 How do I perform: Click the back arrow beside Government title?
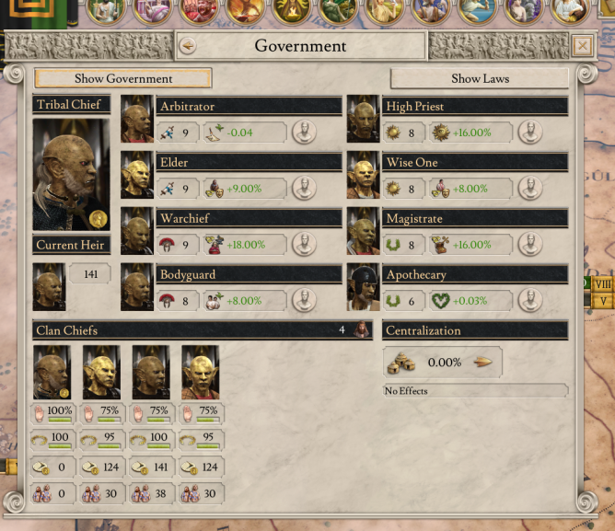coord(188,46)
